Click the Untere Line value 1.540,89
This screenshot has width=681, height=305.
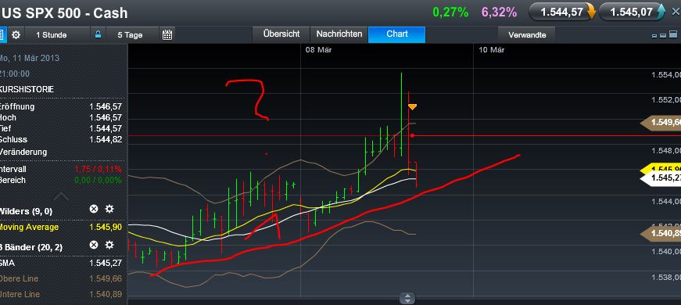pos(106,294)
